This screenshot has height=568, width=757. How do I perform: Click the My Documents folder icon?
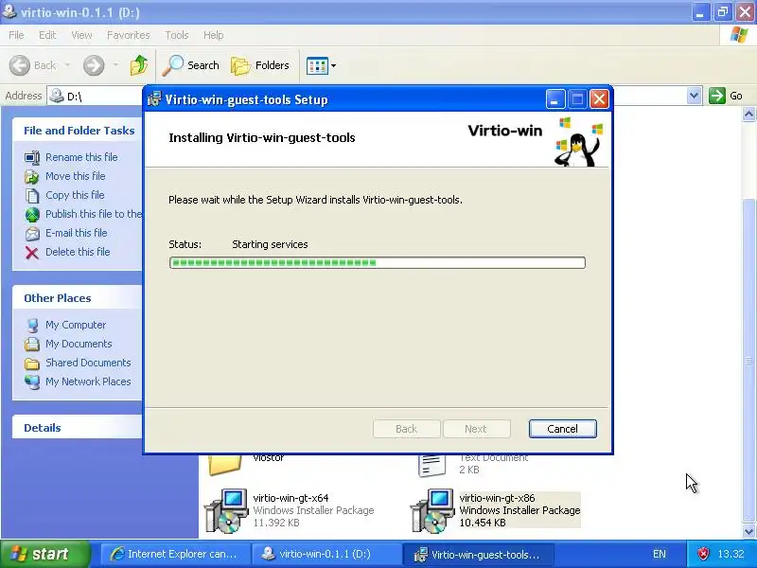(x=32, y=344)
